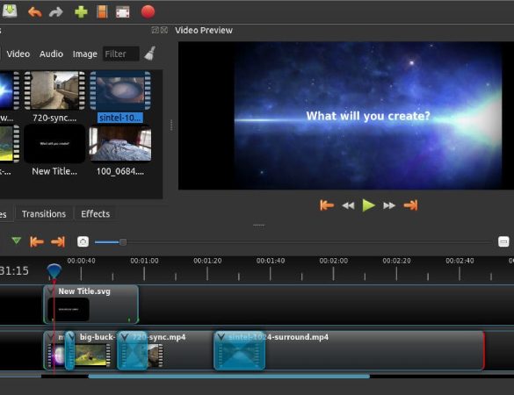Click timeline ruler at 00:02:40
514x395 pixels.
[x=460, y=261]
